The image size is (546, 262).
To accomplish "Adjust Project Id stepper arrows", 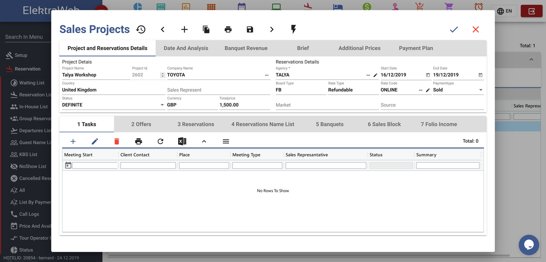I will click(x=162, y=75).
